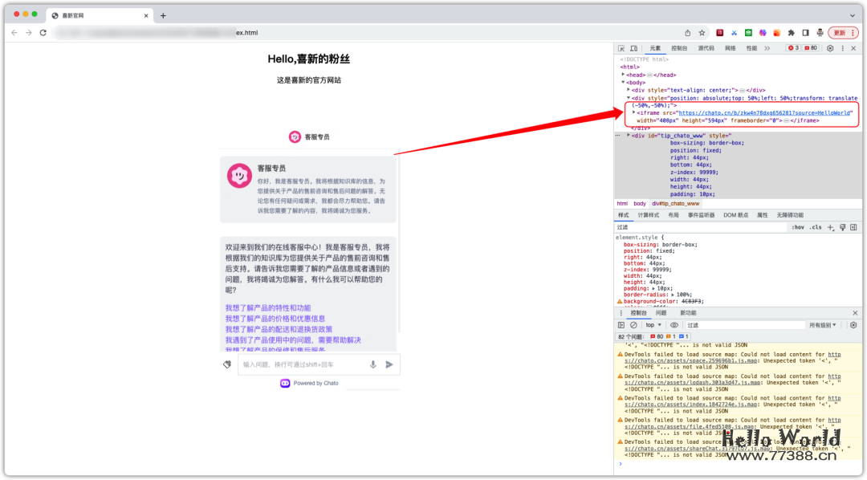This screenshot has width=867, height=480.
Task: Toggle the :hov element state panel
Action: 797,227
